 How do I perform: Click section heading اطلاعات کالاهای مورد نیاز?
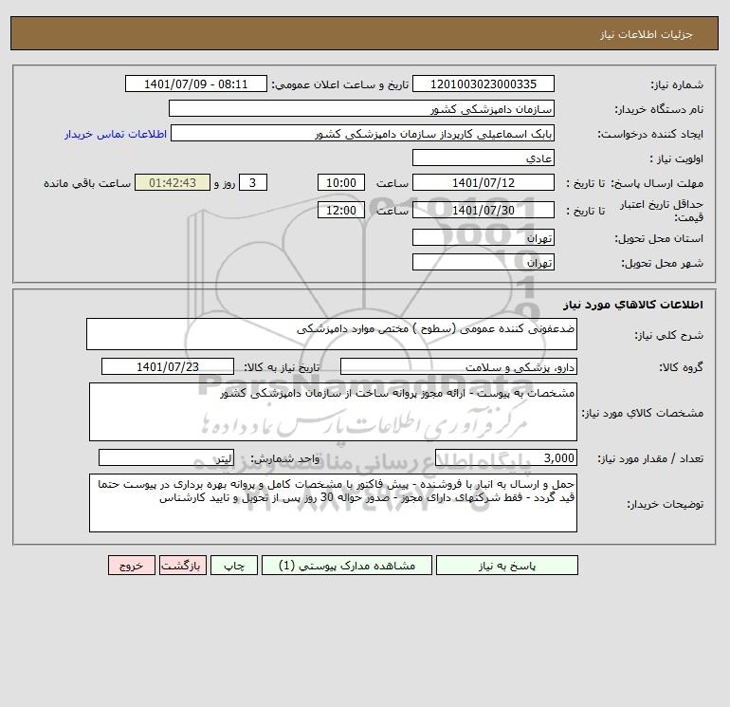coord(632,305)
